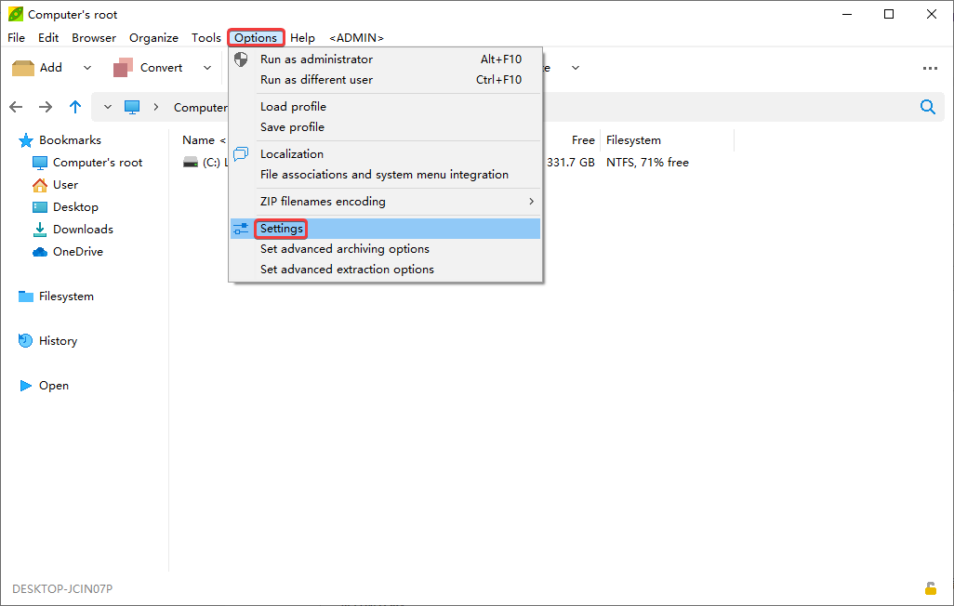
Task: Expand the Convert dropdown arrow
Action: (206, 68)
